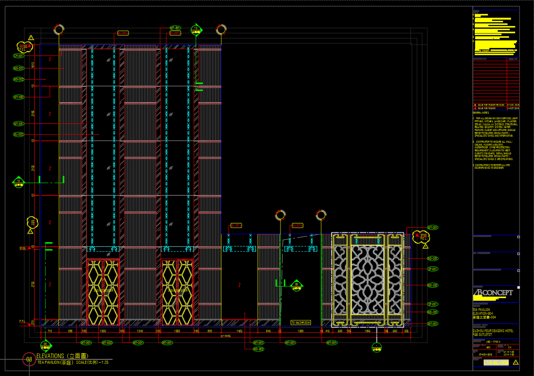The image size is (534, 376).
Task: Click the revision triangle beside L1A-EL-004
Action: (516, 363)
